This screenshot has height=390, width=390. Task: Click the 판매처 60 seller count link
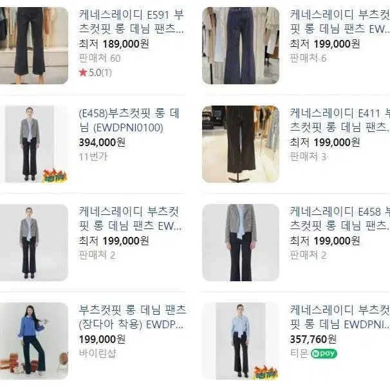tap(100, 59)
